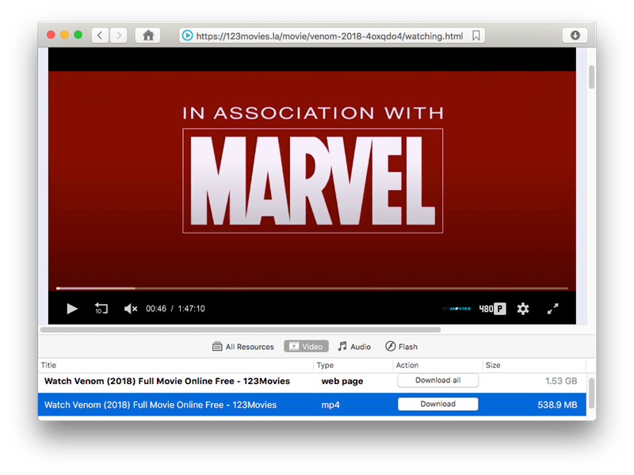
Task: Switch to the Video tab
Action: [306, 347]
